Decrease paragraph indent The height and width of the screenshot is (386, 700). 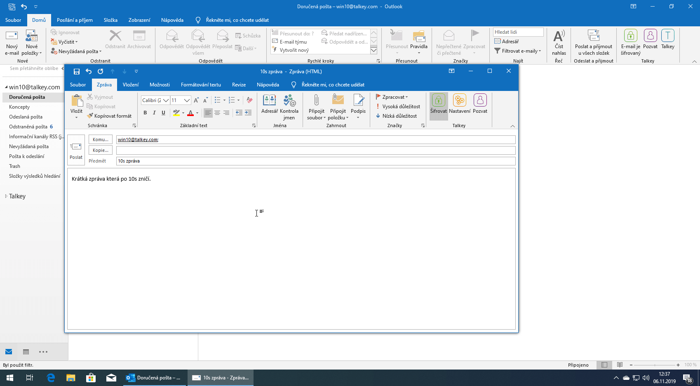239,113
